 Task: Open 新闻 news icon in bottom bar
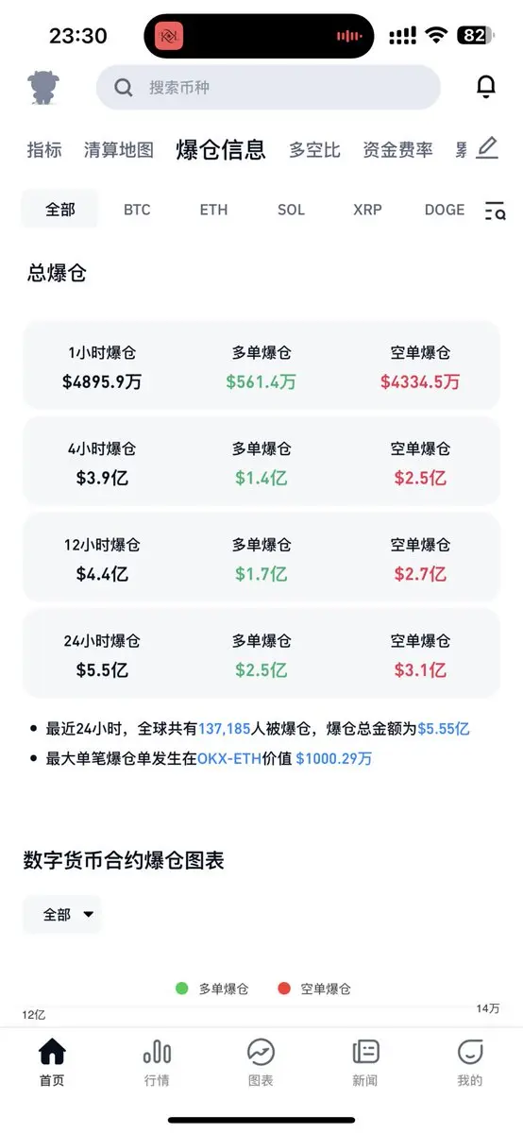365,1052
